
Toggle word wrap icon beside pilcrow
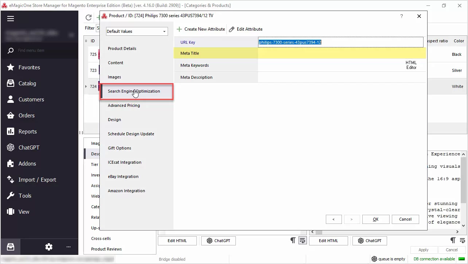click(x=302, y=240)
